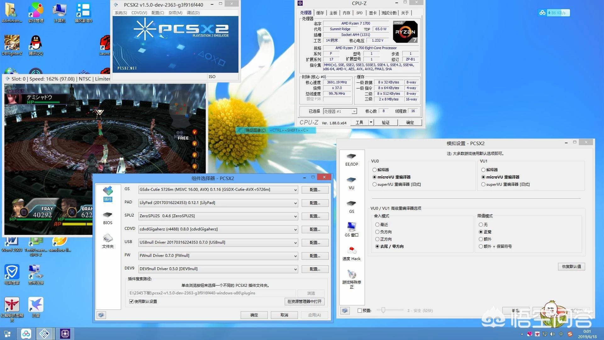604x340 pixels.
Task: Select VU1 解释器 radio button
Action: click(489, 170)
